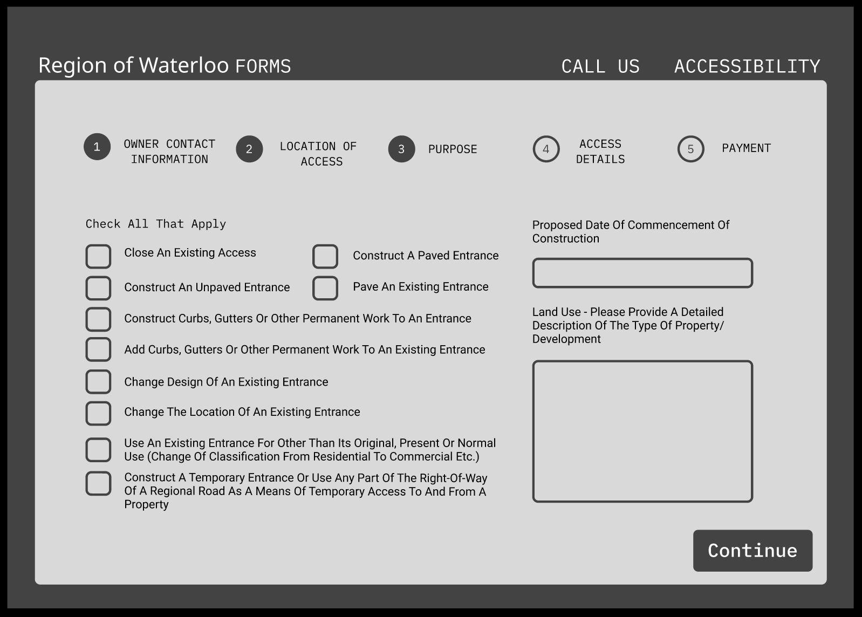Open the ACCESSIBILITY header link

(x=747, y=66)
